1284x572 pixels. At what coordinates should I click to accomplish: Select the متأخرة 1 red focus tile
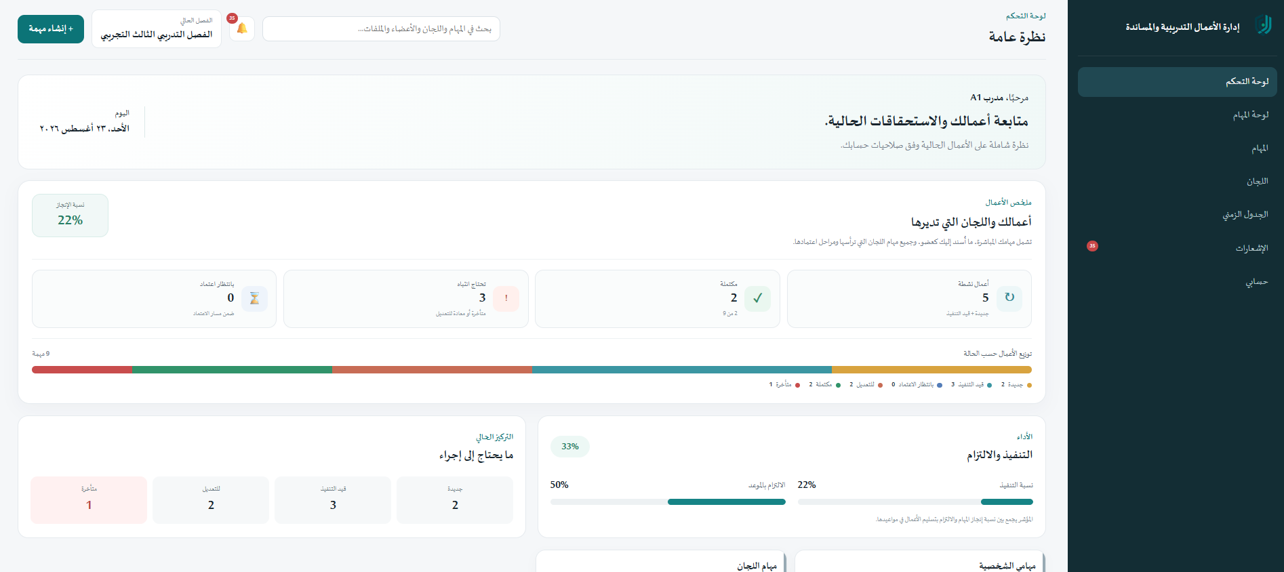[x=89, y=499]
